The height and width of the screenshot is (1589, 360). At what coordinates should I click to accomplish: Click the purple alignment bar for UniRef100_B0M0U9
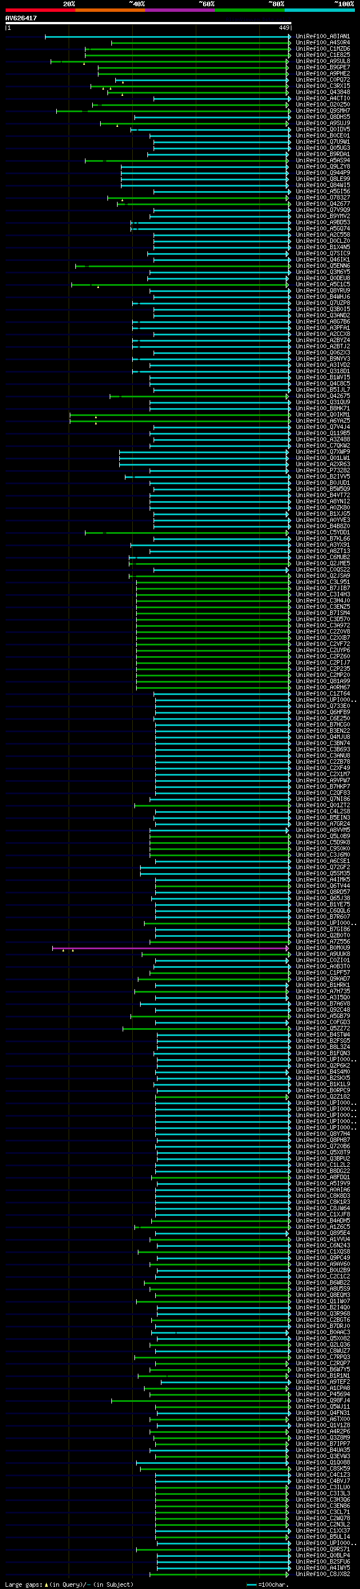pyautogui.click(x=170, y=948)
